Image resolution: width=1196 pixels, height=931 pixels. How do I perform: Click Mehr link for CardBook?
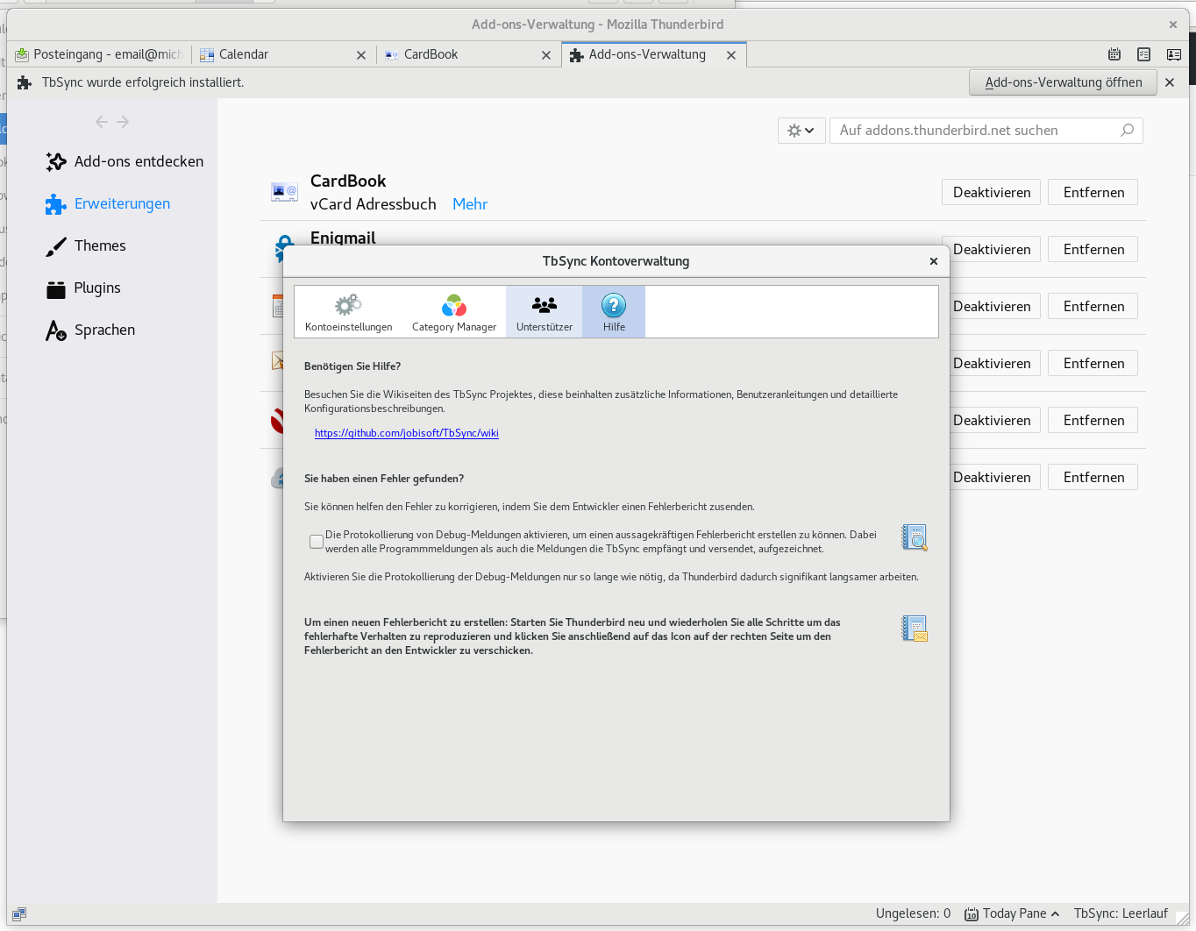(470, 203)
